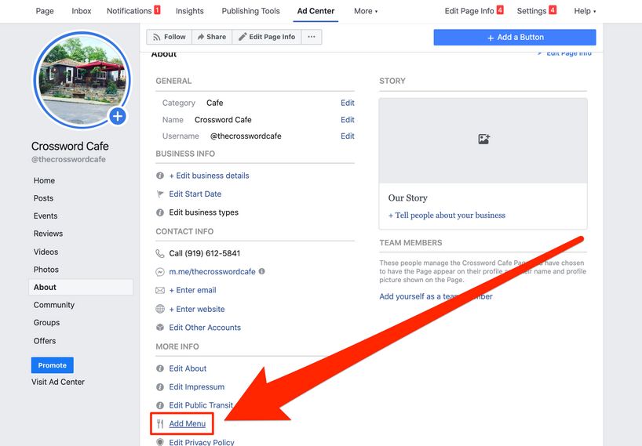This screenshot has height=446, width=642.
Task: Open the Notifications tab
Action: (129, 11)
